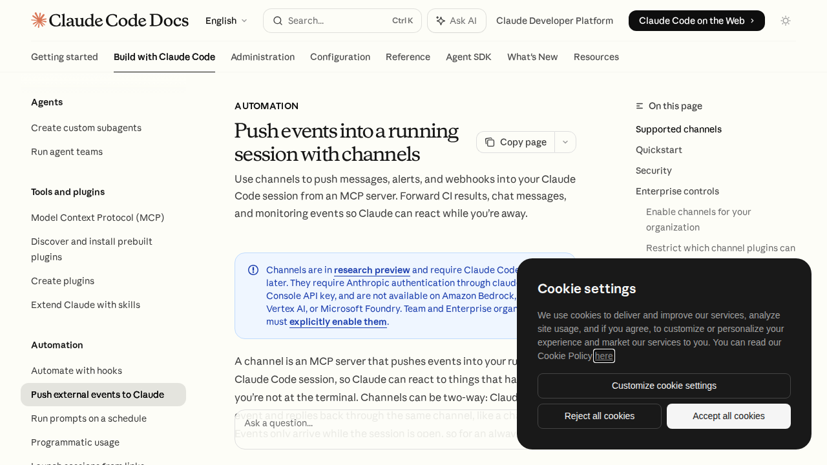Click the arrow on Claude Code on the Web

[x=753, y=21]
